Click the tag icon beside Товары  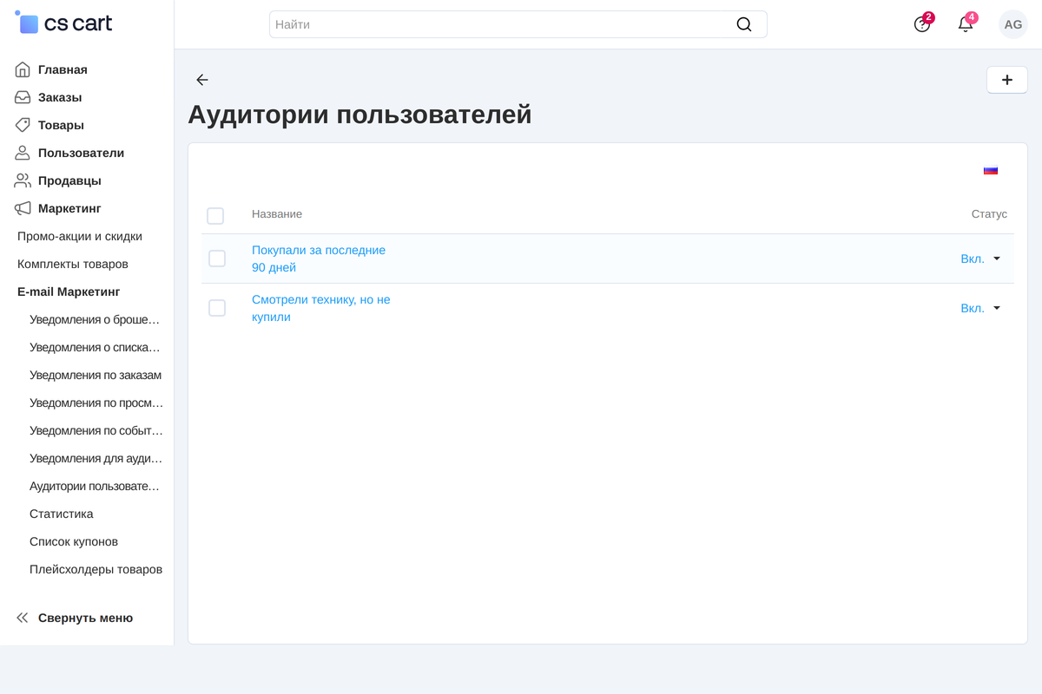coord(23,125)
